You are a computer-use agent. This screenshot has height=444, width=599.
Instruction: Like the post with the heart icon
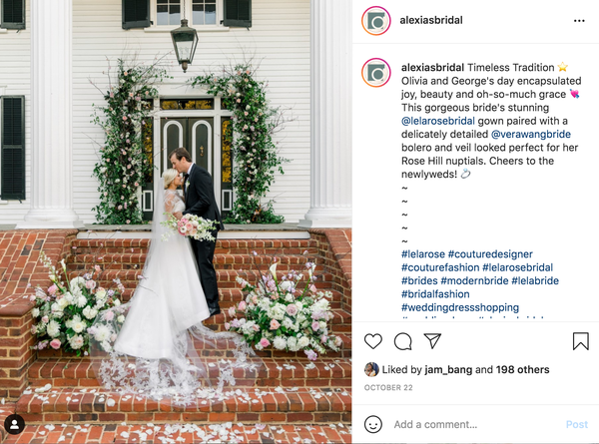point(372,341)
